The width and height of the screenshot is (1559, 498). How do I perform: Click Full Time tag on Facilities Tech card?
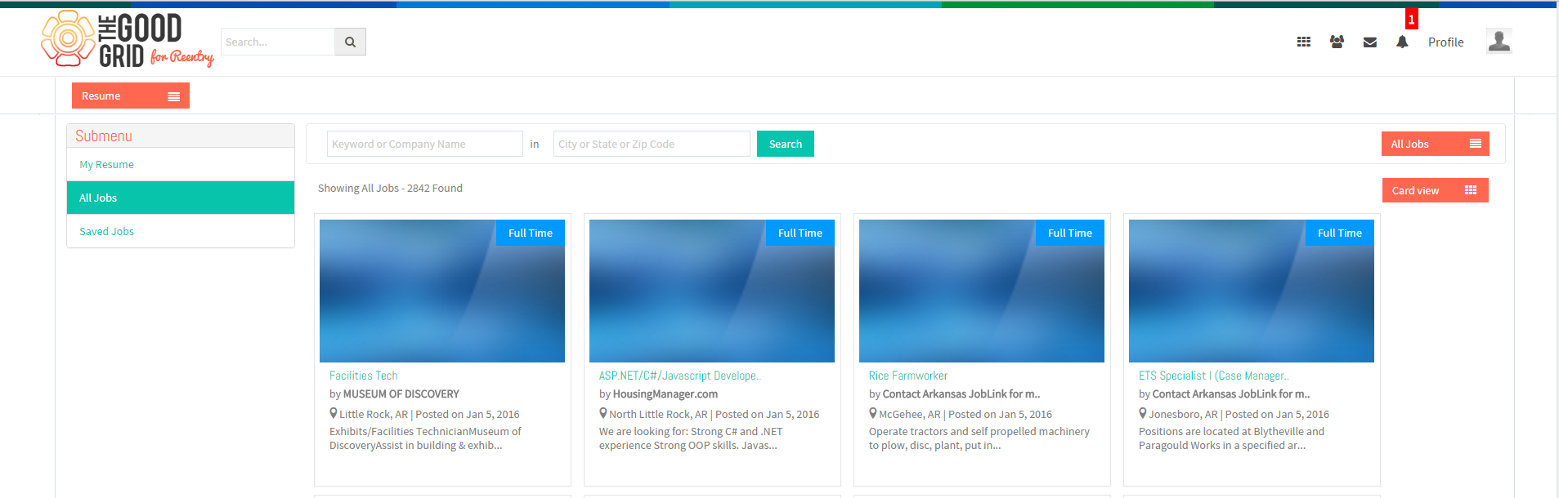[x=531, y=233]
